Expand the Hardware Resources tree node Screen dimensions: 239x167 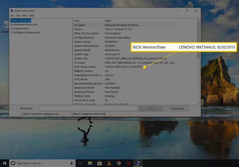[x=12, y=24]
